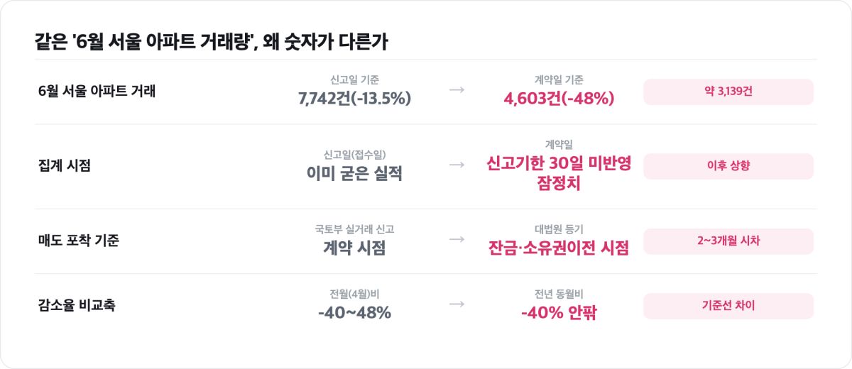Click the arrow in the 집계 시점 row

pos(457,165)
